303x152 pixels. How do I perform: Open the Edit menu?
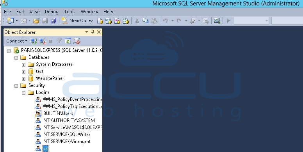point(20,12)
